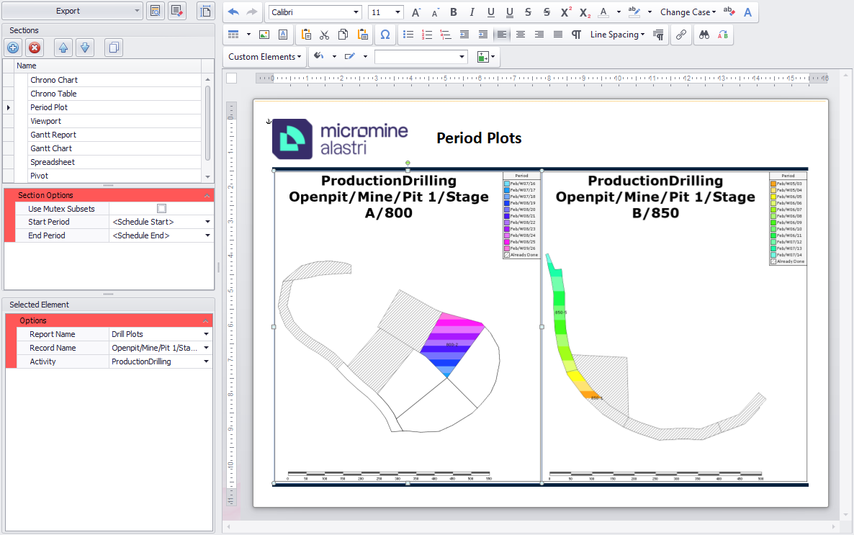The image size is (854, 535).
Task: Insert a symbol using the Omega icon
Action: click(x=385, y=35)
